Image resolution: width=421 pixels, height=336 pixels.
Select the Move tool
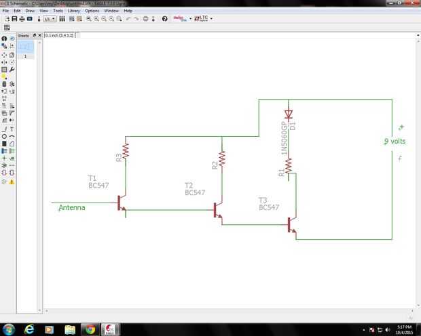pos(4,55)
